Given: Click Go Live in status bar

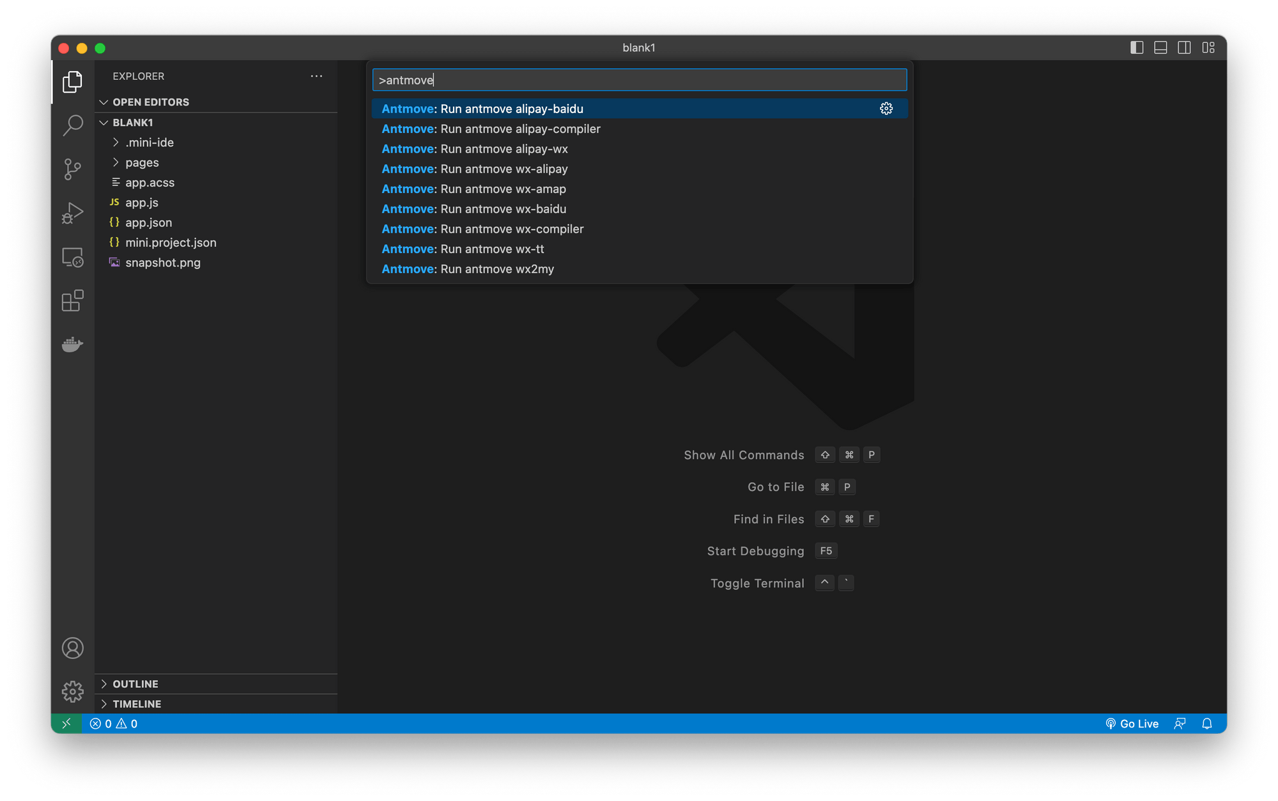Looking at the screenshot, I should pos(1132,724).
